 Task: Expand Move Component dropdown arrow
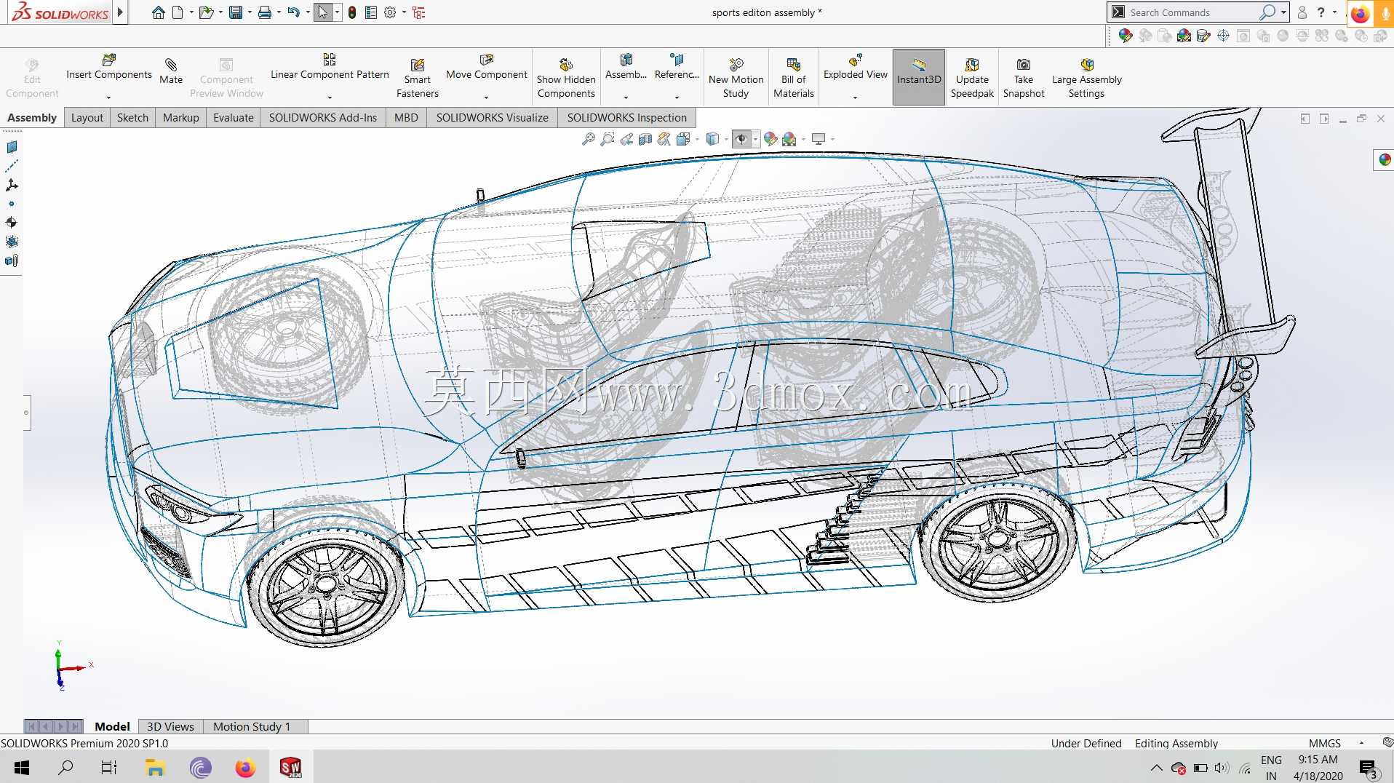click(x=487, y=98)
